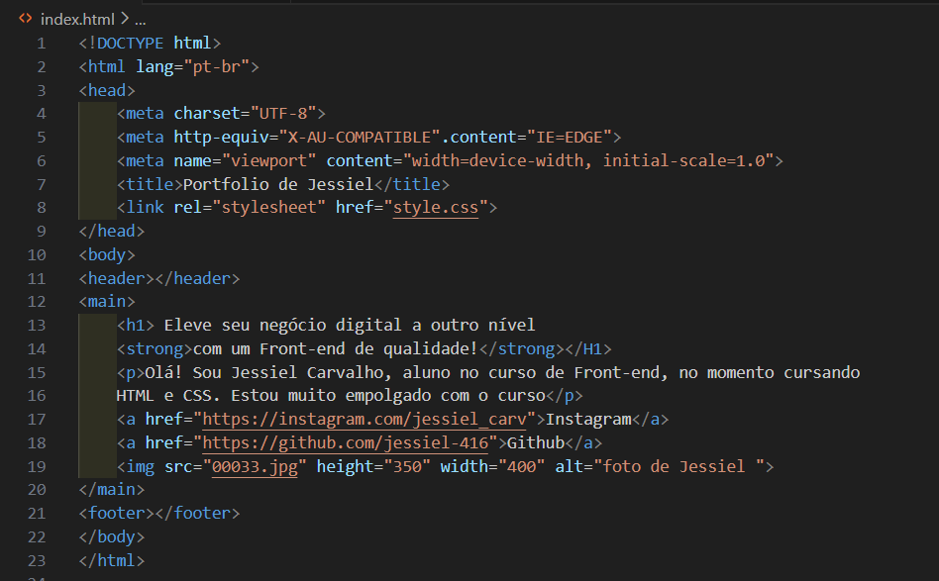The height and width of the screenshot is (581, 939).
Task: Place cursor on the UTF-8 charset value
Action: point(286,114)
